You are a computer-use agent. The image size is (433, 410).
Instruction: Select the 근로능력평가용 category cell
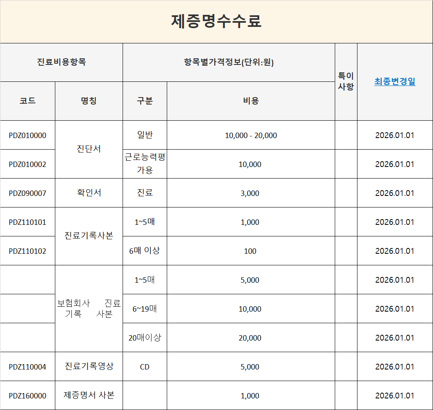click(x=145, y=164)
